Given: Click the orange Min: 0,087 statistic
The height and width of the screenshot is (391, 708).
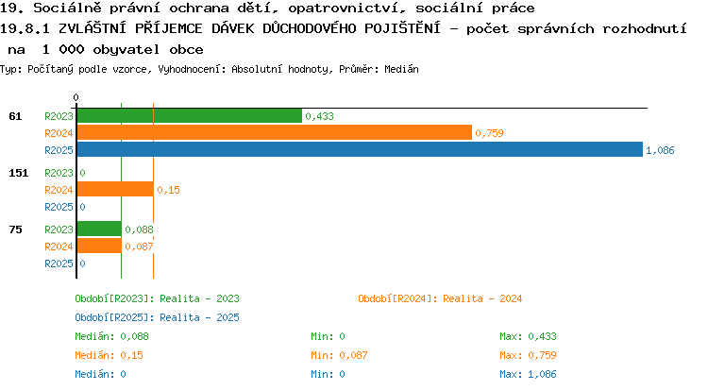Looking at the screenshot, I should pyautogui.click(x=339, y=355).
